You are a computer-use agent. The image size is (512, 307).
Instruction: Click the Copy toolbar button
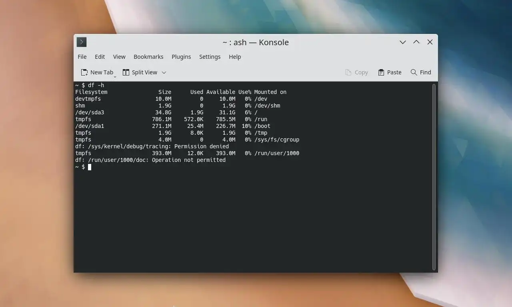tap(356, 72)
